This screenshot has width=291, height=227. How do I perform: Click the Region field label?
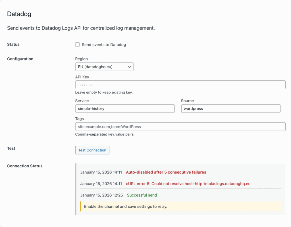coord(81,59)
